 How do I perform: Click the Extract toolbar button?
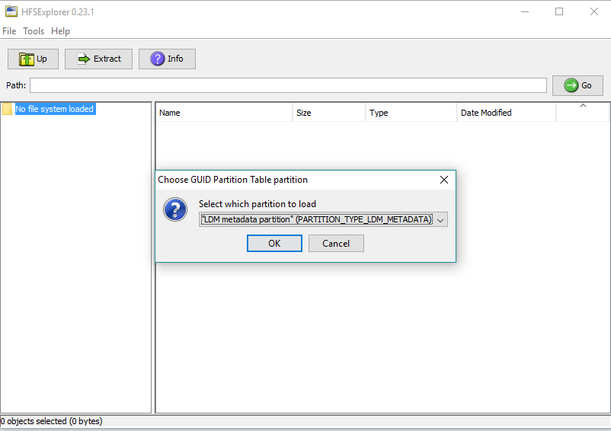pos(98,59)
